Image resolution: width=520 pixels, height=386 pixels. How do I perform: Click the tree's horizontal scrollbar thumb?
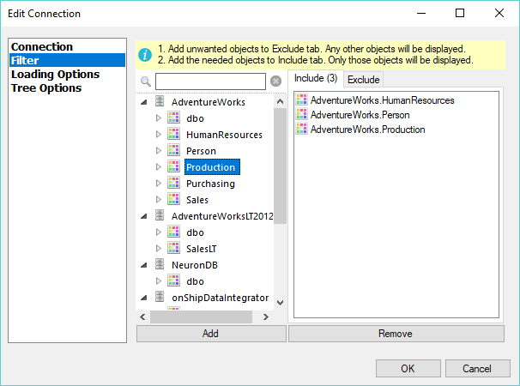[x=201, y=317]
